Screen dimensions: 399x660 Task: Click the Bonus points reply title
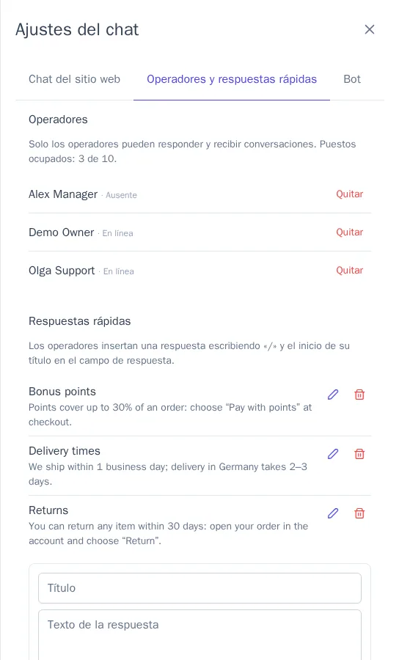[62, 392]
